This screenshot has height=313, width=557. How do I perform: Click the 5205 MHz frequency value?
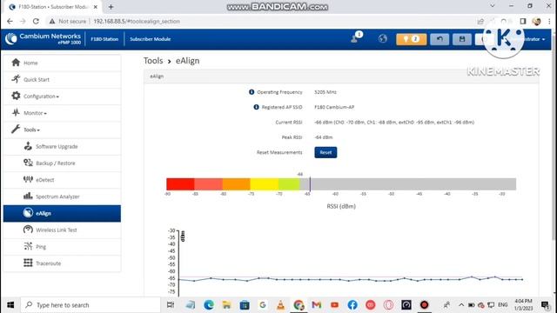coord(325,92)
